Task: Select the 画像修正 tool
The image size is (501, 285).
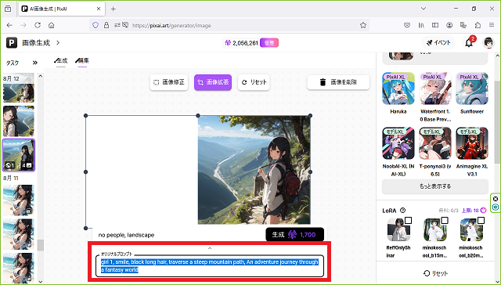Action: [x=169, y=82]
